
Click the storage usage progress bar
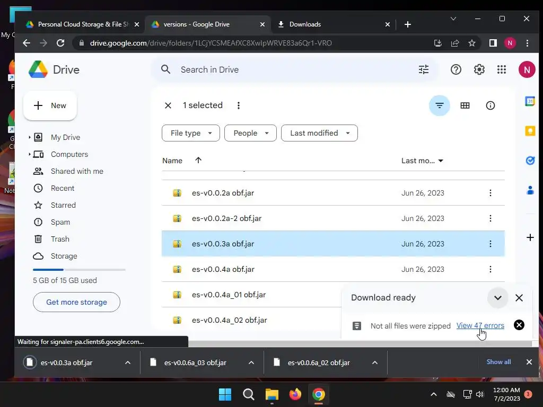[79, 270]
